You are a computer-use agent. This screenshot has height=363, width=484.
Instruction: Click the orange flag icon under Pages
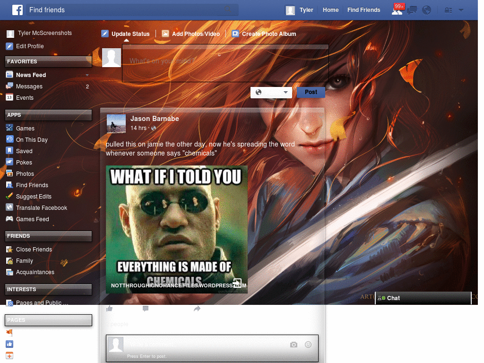point(9,332)
